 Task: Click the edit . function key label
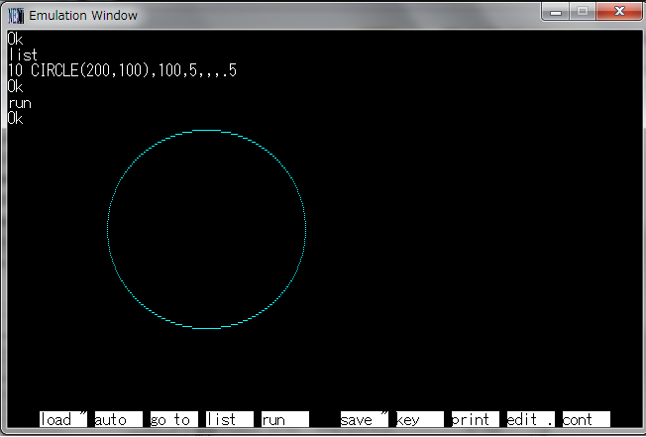click(531, 419)
